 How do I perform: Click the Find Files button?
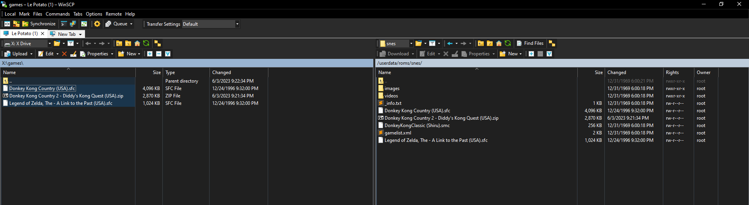click(x=530, y=43)
